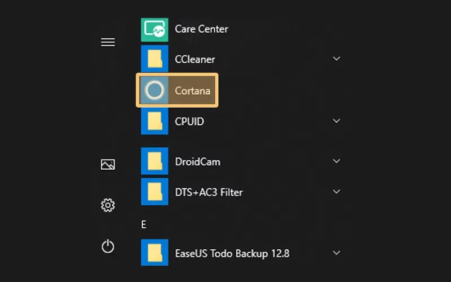Image resolution: width=451 pixels, height=282 pixels.
Task: Expand the DroidCam folder chevron
Action: tap(337, 161)
